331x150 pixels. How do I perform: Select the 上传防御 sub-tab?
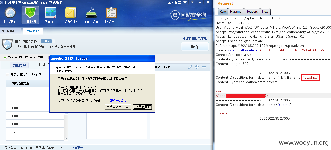44,65
